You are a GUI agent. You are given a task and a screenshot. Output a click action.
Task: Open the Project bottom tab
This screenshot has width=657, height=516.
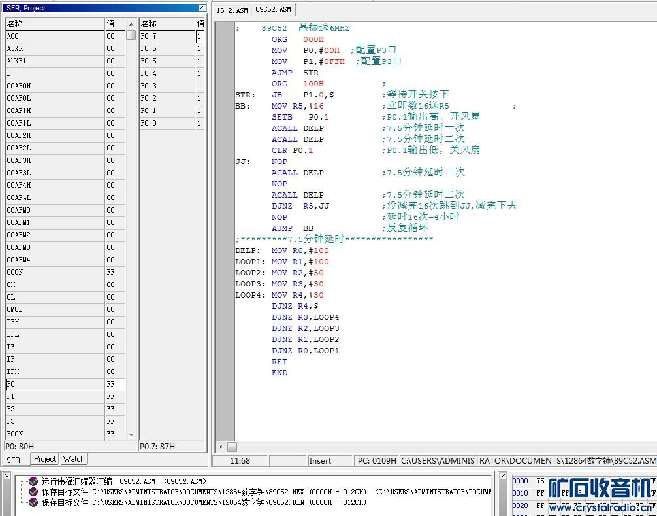(x=45, y=459)
